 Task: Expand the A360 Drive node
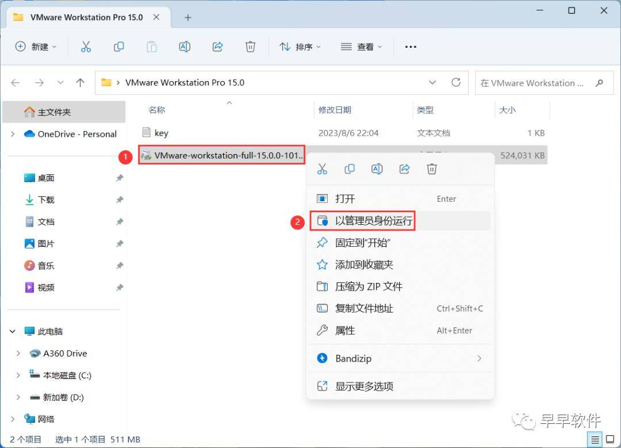[x=18, y=353]
